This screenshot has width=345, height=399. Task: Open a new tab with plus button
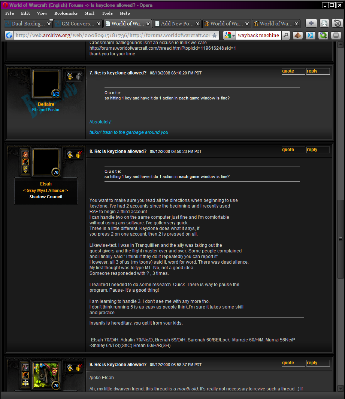[x=311, y=24]
